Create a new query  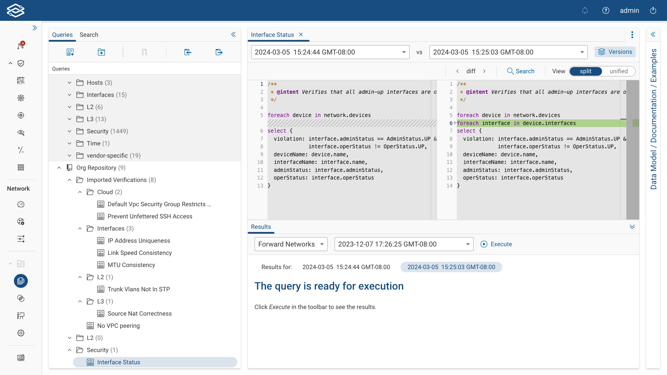pos(70,52)
